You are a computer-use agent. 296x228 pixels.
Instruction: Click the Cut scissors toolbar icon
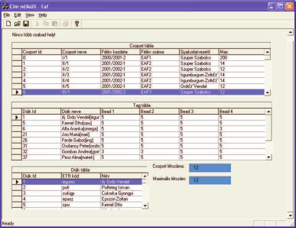tap(37, 24)
